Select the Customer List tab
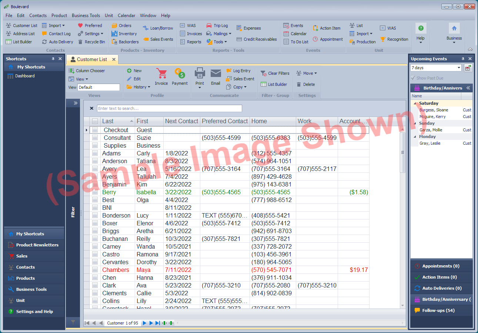Screen dimensions: 478x333 click(92, 59)
